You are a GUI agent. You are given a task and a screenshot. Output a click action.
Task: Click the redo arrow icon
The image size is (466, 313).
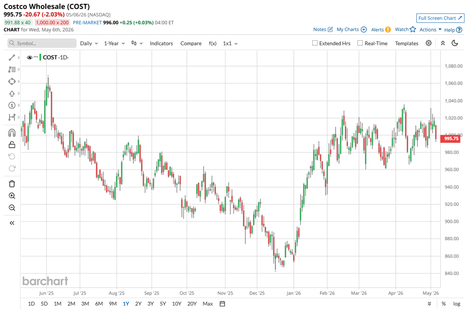[11, 168]
